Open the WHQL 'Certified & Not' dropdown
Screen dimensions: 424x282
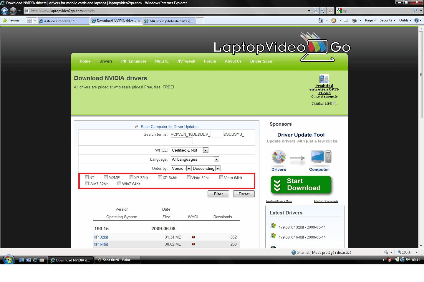coord(190,150)
